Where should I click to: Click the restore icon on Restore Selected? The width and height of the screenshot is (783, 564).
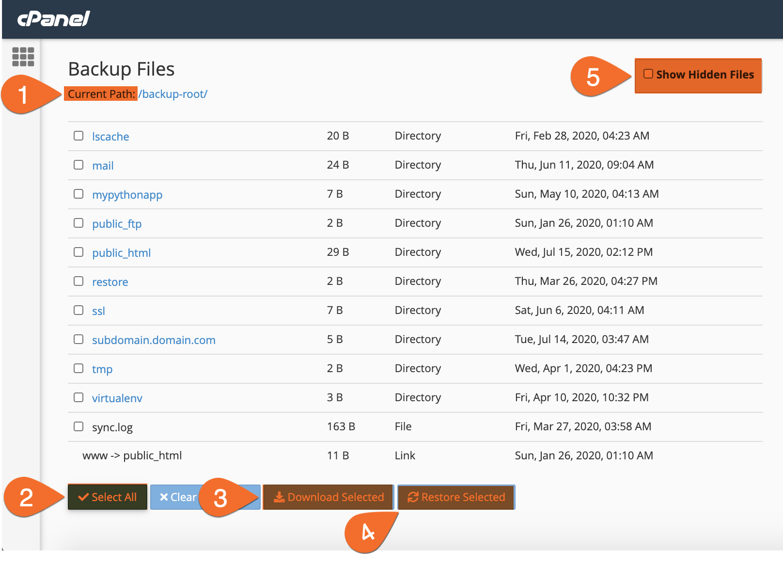pos(412,497)
